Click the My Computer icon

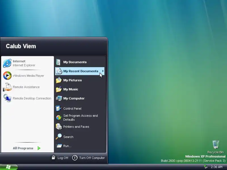tap(59, 98)
